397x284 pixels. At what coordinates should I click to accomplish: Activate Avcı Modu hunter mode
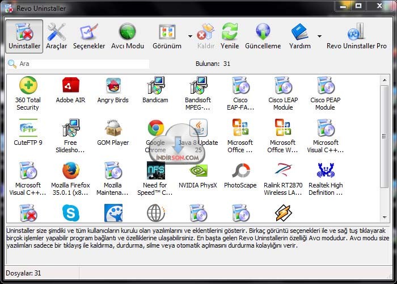pos(128,36)
